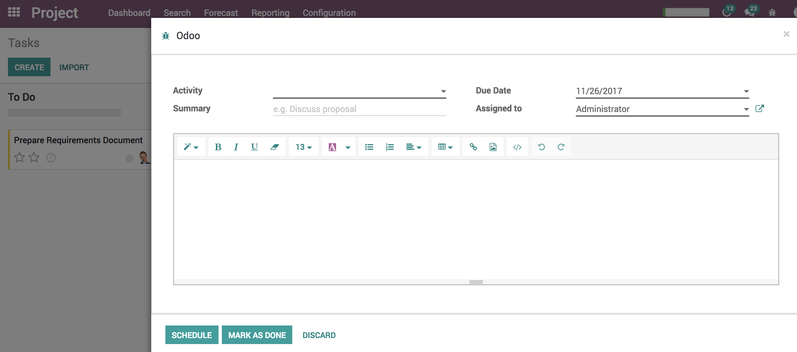This screenshot has height=352, width=797.
Task: Click the Mark as Done button
Action: [257, 335]
